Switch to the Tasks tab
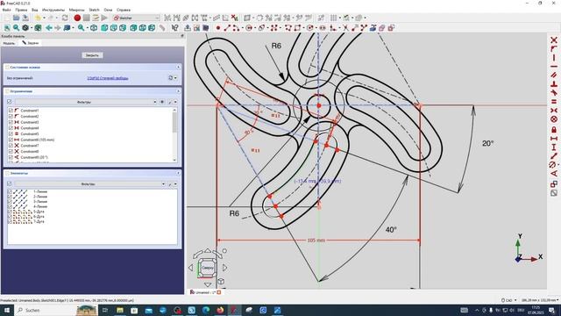 tap(31, 43)
